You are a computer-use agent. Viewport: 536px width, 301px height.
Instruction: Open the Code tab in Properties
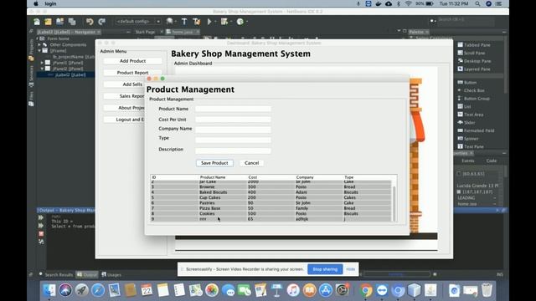[x=492, y=161]
